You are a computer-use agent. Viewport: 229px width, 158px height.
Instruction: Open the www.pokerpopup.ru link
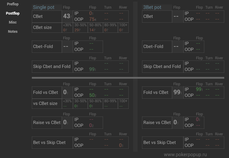(x=185, y=154)
